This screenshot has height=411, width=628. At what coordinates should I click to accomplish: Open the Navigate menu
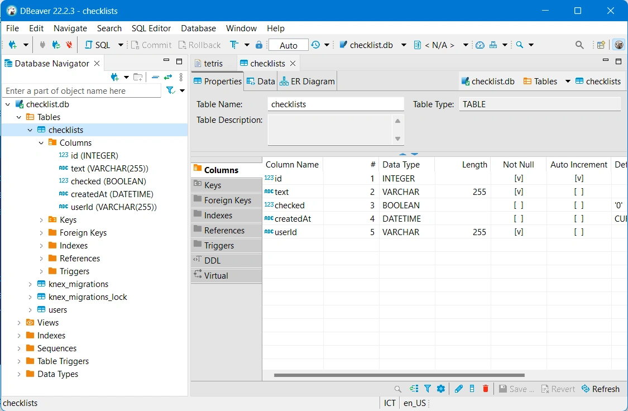pos(70,28)
